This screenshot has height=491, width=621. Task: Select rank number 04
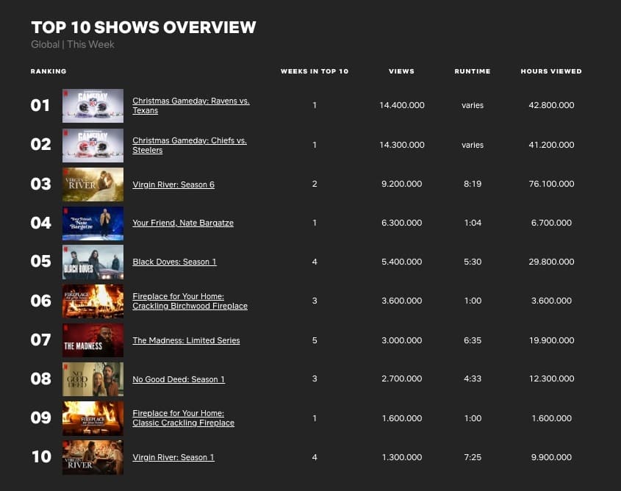click(41, 223)
